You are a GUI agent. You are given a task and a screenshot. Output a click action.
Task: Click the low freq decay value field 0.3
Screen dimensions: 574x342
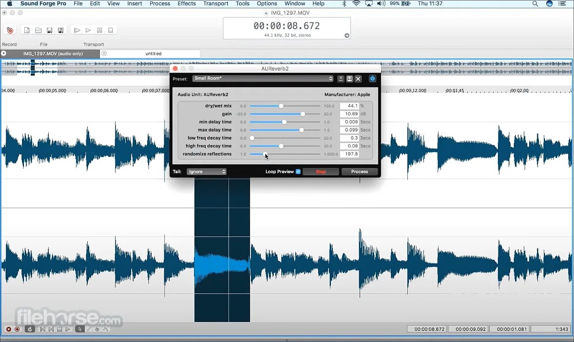349,138
